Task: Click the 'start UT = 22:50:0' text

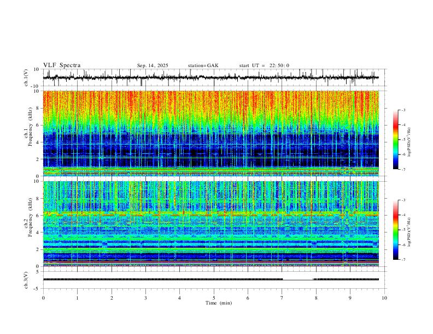Action: click(x=264, y=65)
